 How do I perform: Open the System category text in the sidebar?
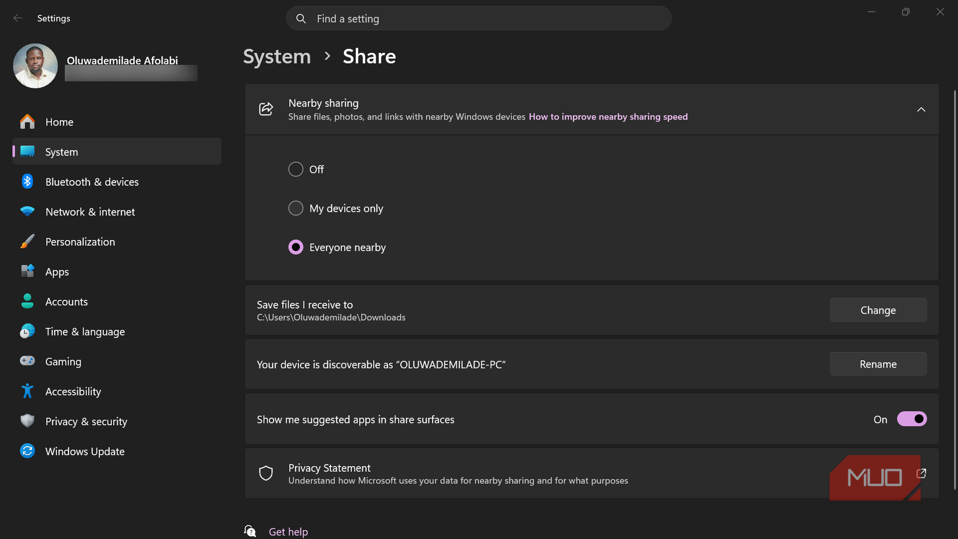(62, 152)
